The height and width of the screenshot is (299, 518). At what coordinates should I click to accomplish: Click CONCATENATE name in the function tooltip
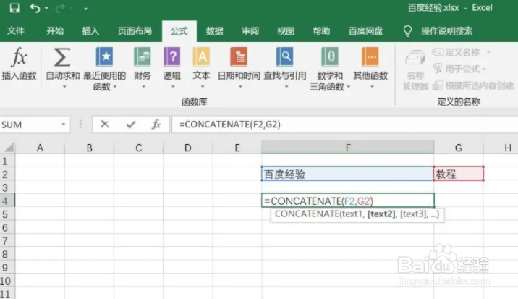[307, 214]
